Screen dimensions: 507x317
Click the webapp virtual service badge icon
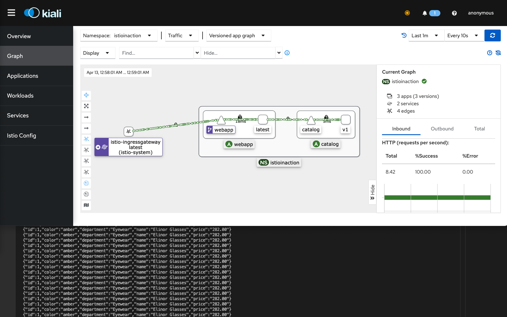tap(210, 130)
